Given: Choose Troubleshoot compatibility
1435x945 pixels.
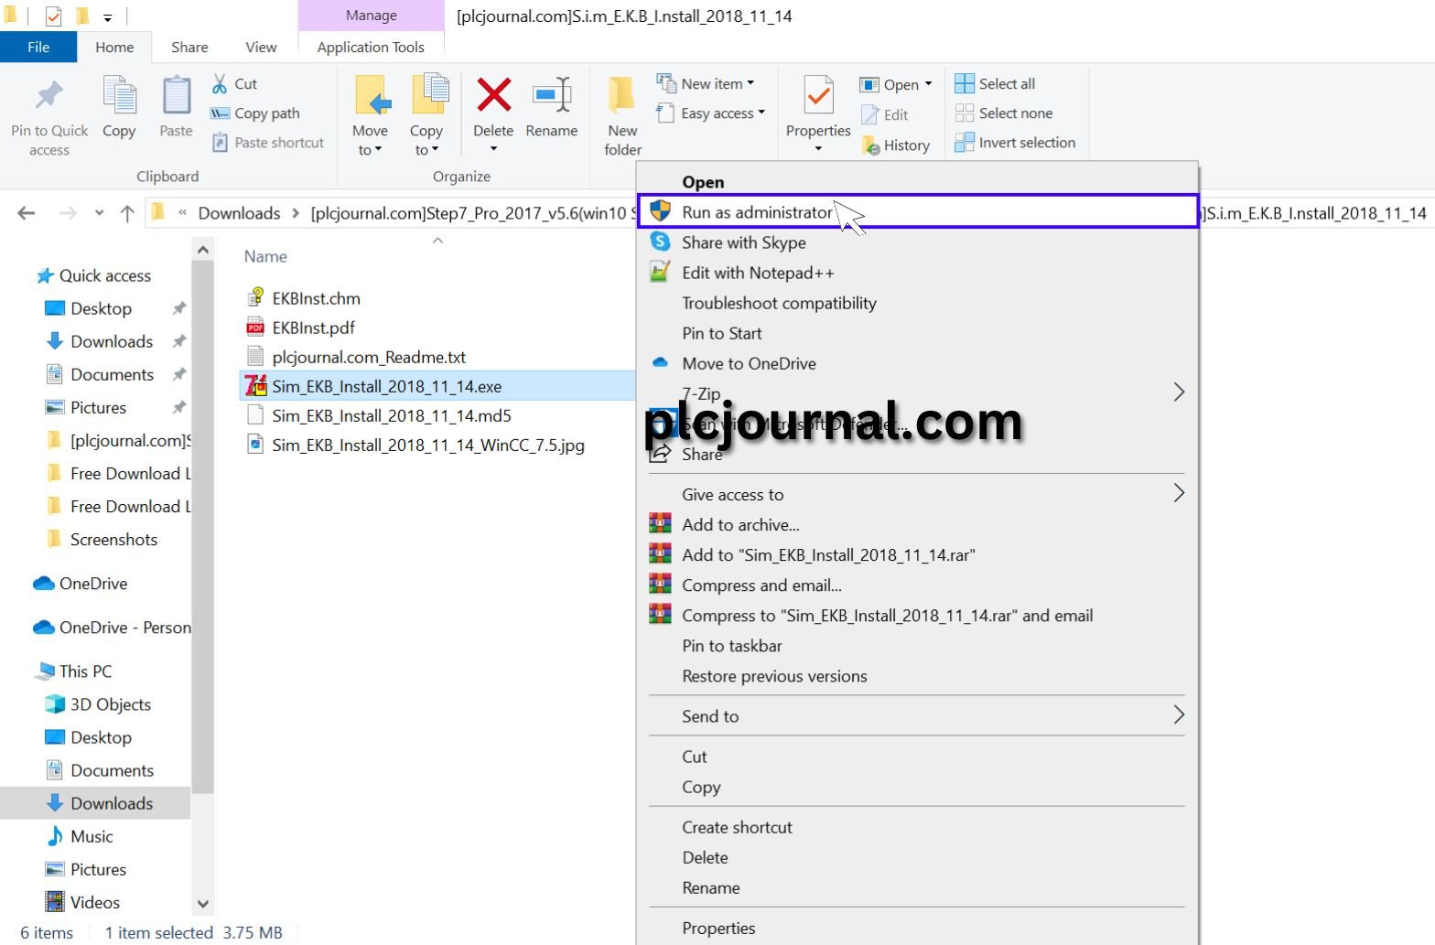Looking at the screenshot, I should pos(917,303).
